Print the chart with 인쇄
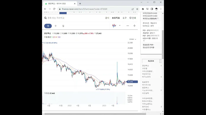 (x=132, y=18)
